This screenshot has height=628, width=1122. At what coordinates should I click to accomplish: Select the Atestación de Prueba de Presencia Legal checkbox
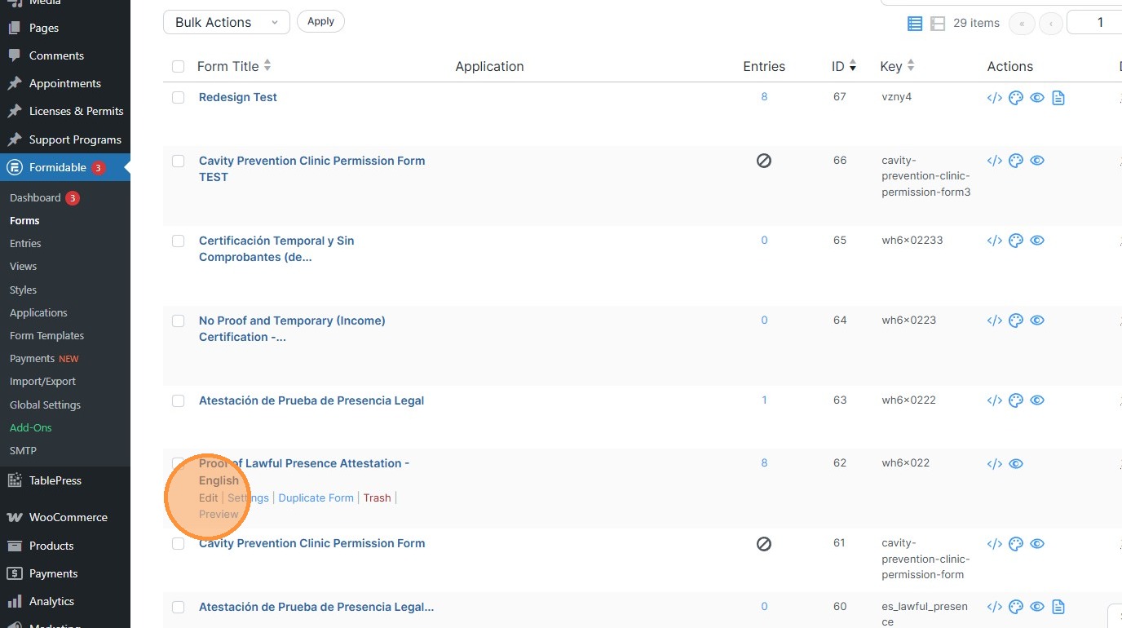tap(179, 401)
